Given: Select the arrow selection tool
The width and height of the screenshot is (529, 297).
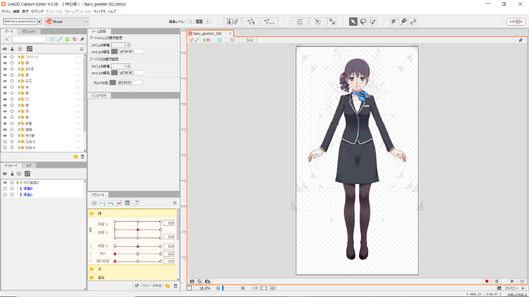Looking at the screenshot, I should [353, 22].
